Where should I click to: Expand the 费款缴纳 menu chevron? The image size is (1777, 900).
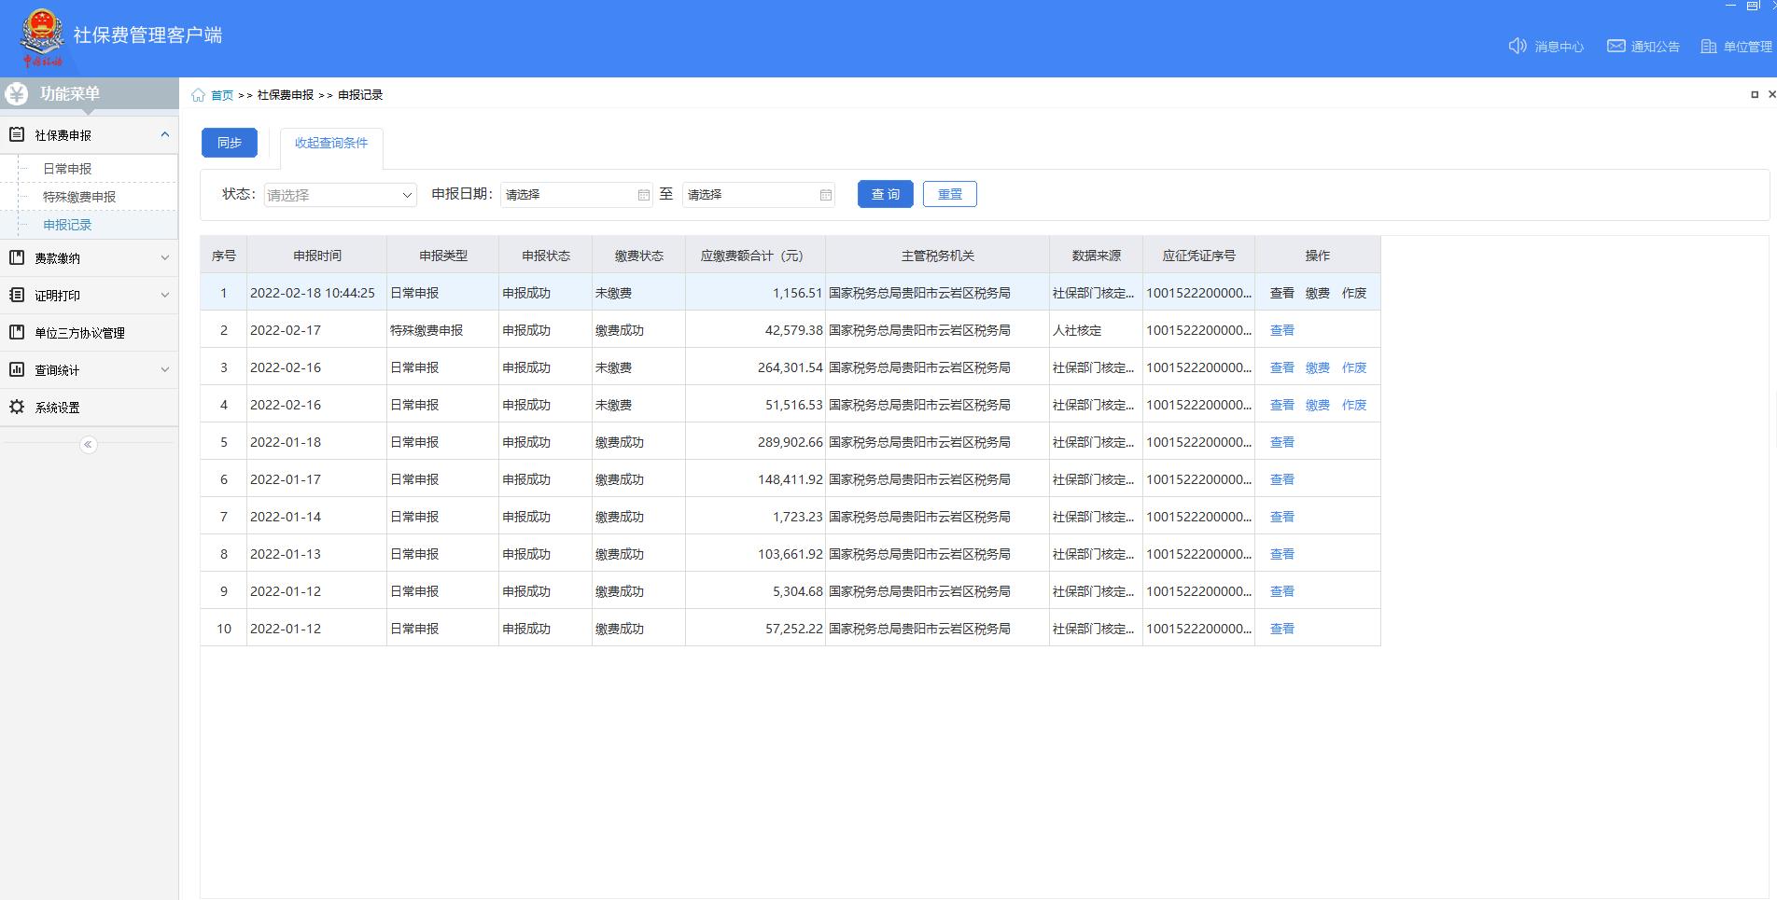pyautogui.click(x=165, y=257)
